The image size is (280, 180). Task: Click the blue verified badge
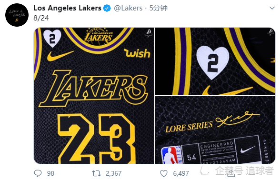tap(107, 8)
